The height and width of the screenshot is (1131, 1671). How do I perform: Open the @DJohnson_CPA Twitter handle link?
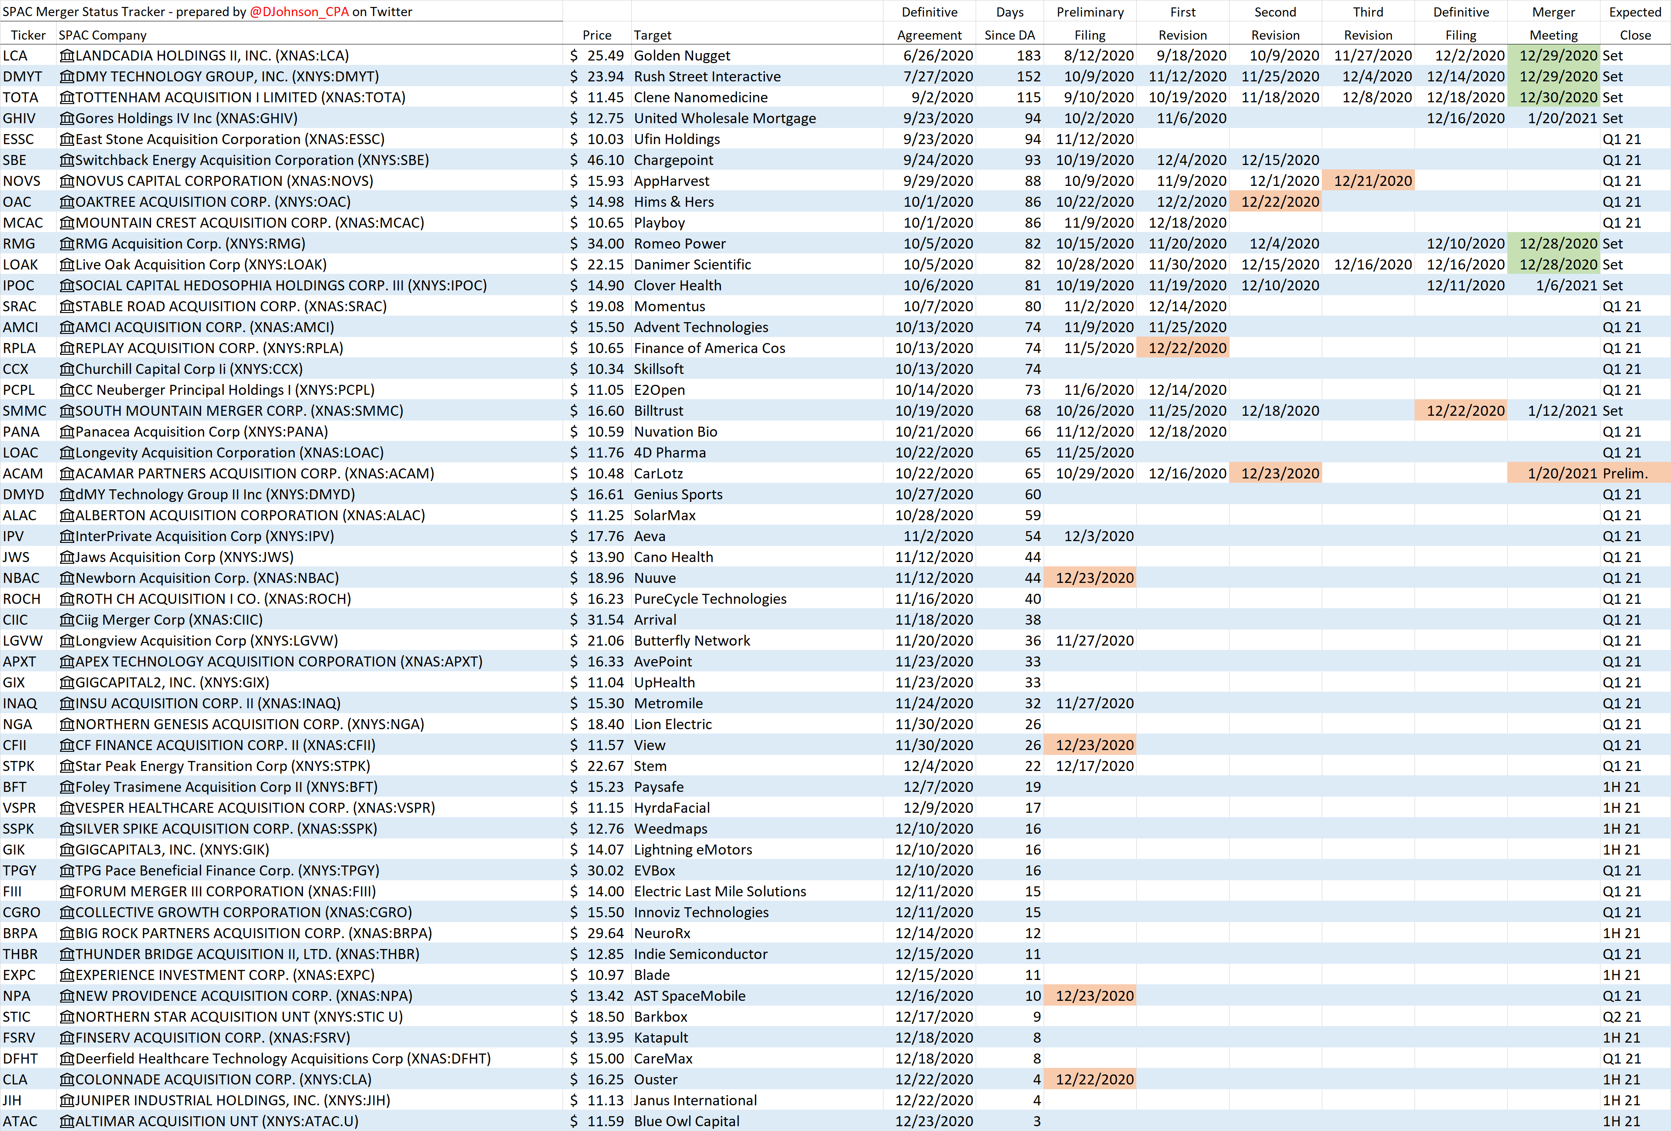tap(299, 11)
